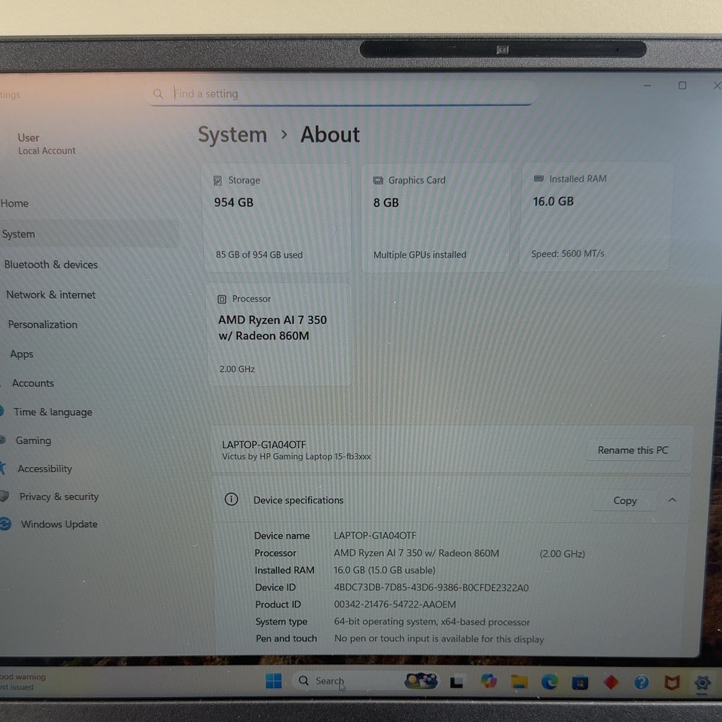Open Task View from taskbar
The image size is (722, 722).
click(x=457, y=682)
